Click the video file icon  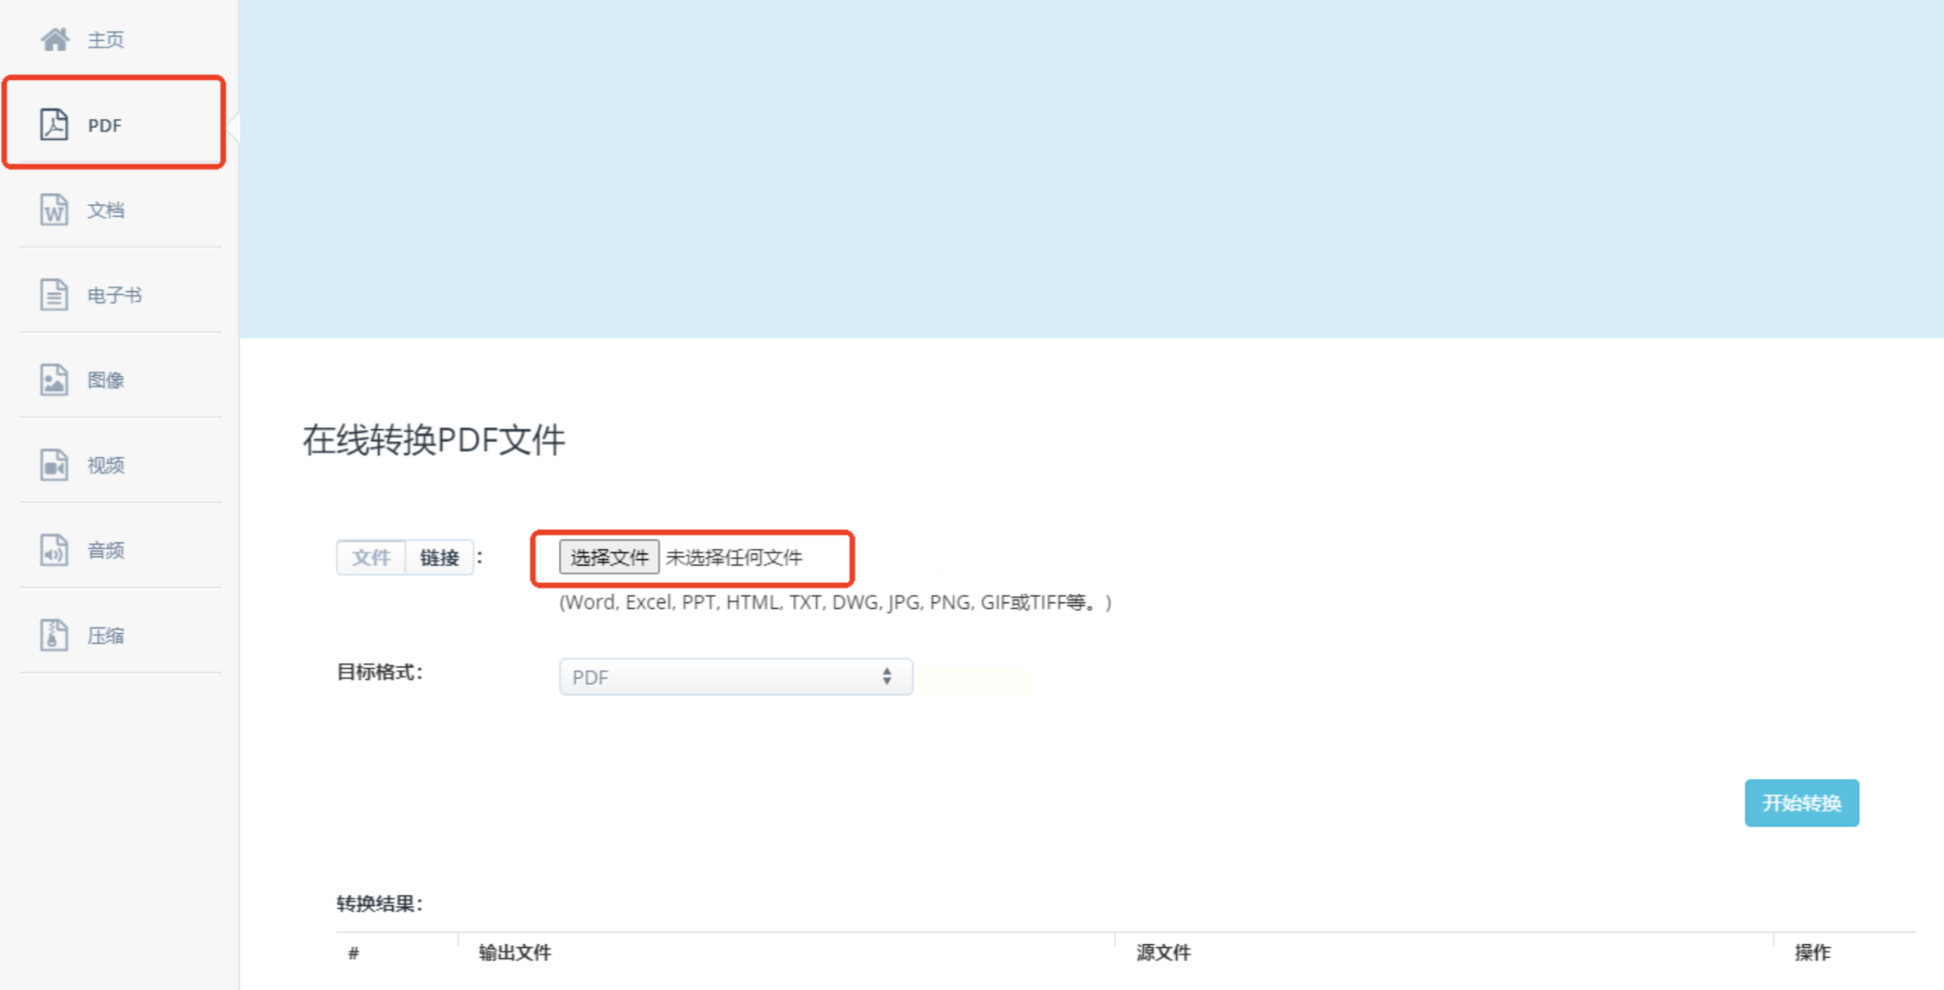(54, 465)
